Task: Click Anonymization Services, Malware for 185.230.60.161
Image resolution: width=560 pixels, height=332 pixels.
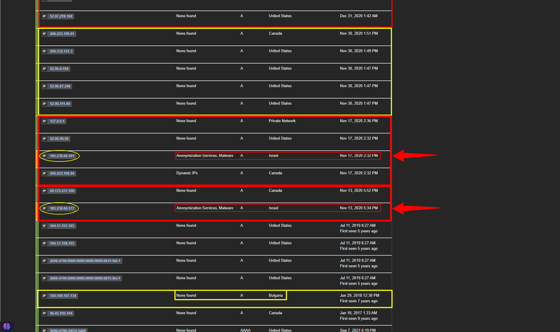Action: (204, 156)
